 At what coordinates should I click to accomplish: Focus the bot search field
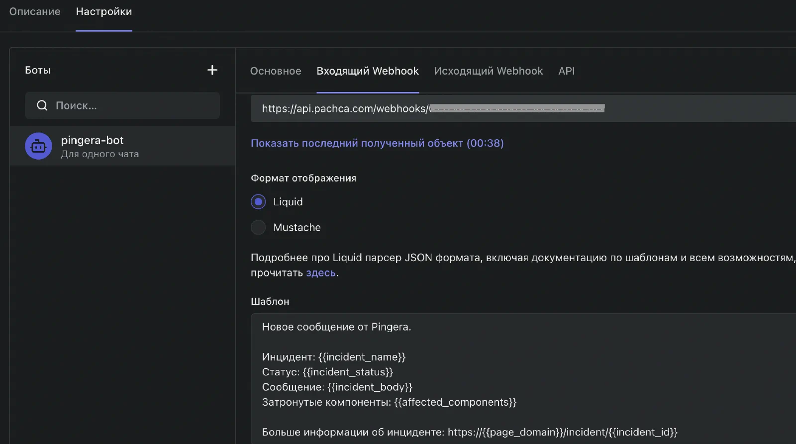pos(122,105)
